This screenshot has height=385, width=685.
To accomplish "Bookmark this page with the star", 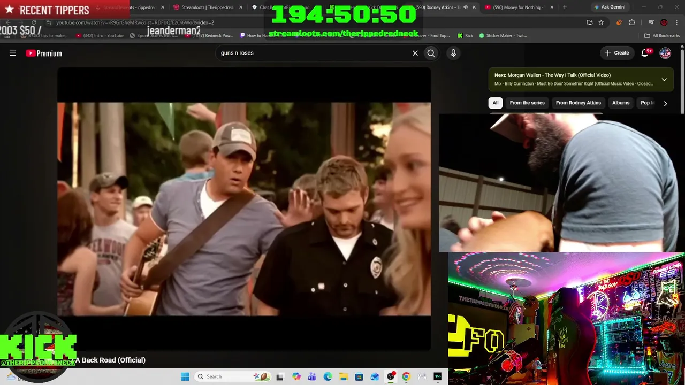I will pyautogui.click(x=601, y=22).
